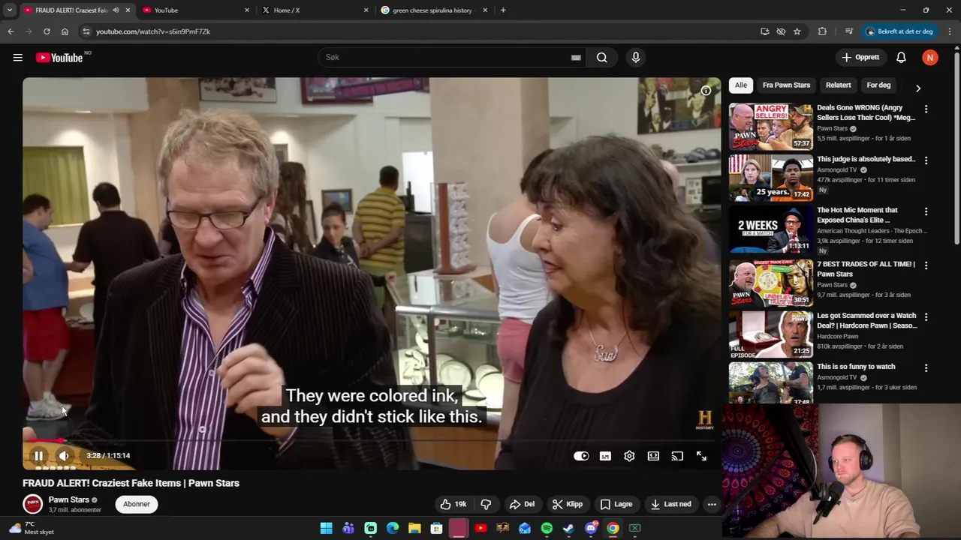The height and width of the screenshot is (540, 961).
Task: Switch to the Home / X tab
Action: 314,10
